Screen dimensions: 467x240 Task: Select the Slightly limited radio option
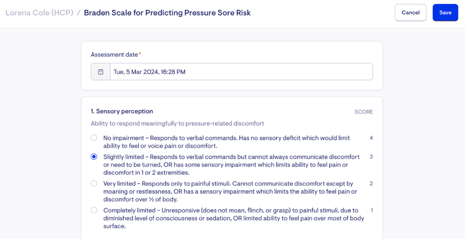(x=94, y=157)
